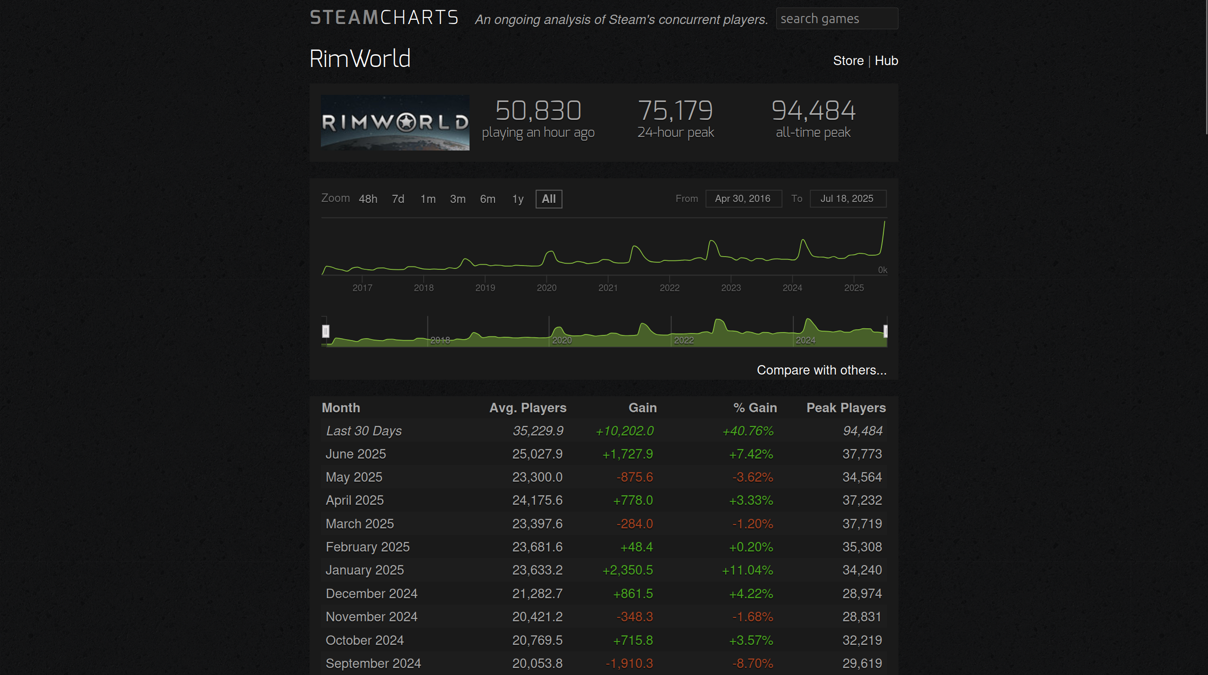1208x675 pixels.
Task: Click the 75,179 24-hour peak figure
Action: 675,111
